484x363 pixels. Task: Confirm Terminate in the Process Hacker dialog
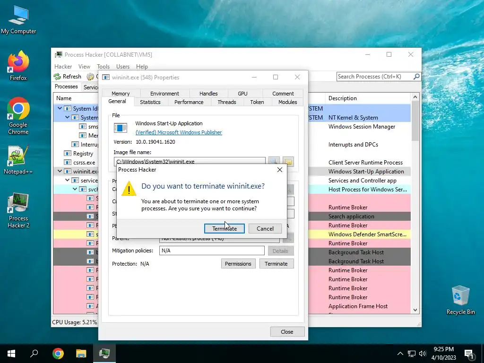(x=225, y=228)
